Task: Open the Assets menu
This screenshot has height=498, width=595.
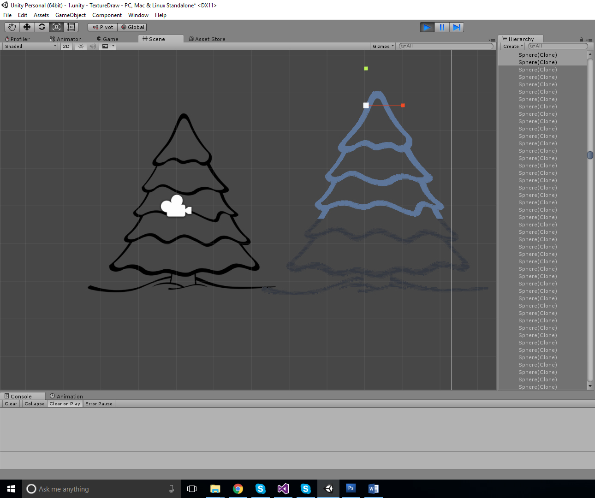Action: point(41,15)
